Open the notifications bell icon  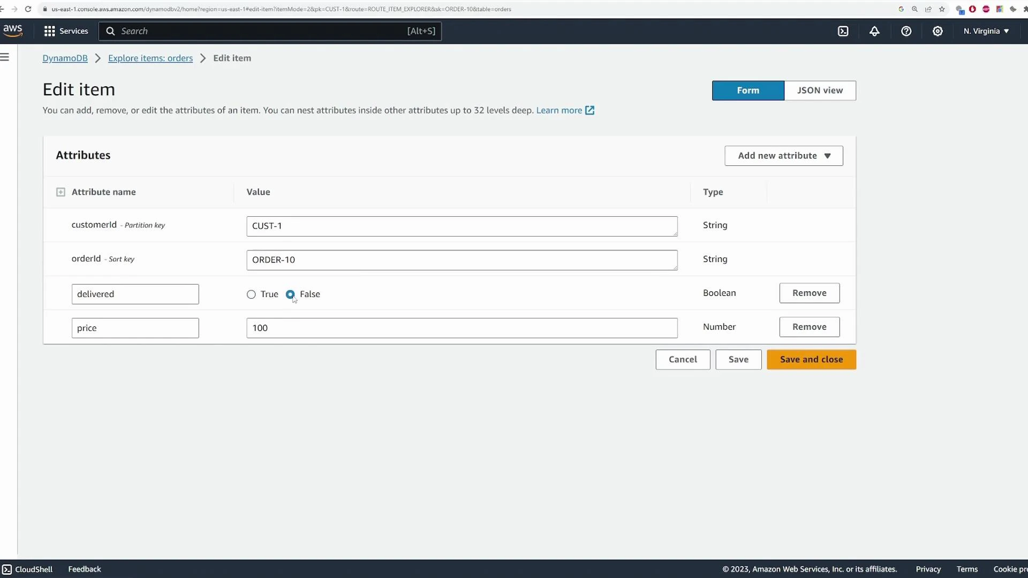tap(875, 32)
